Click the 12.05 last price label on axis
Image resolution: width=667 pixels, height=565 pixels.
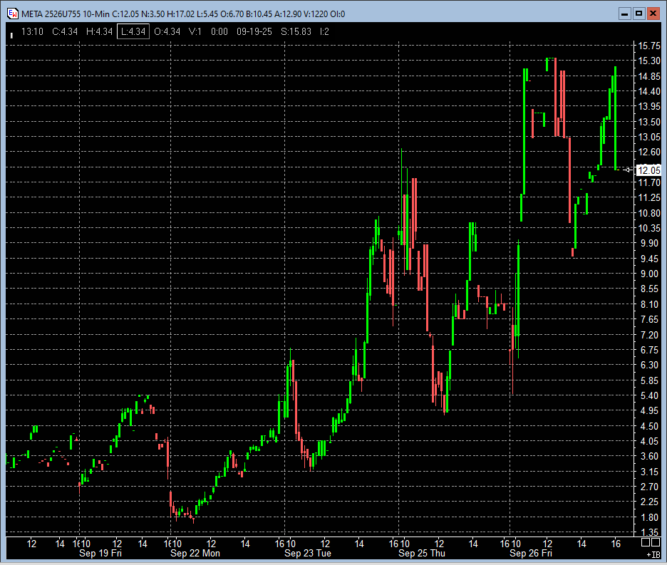[650, 170]
